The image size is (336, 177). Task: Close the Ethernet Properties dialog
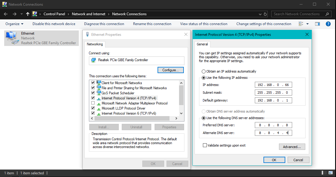[186, 35]
